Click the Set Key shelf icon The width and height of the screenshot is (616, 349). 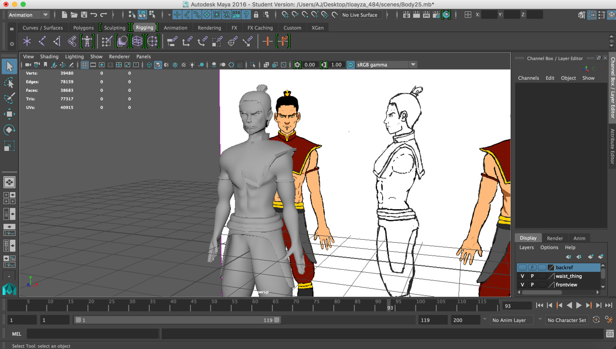point(267,41)
